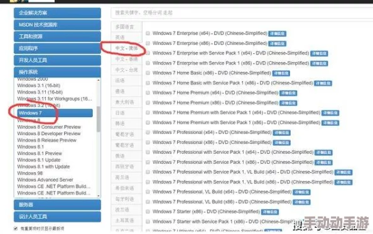View 详细信息 for Professional with Service Pack 1 (x64)
Screen dimensions: 373x234
tap(323, 153)
